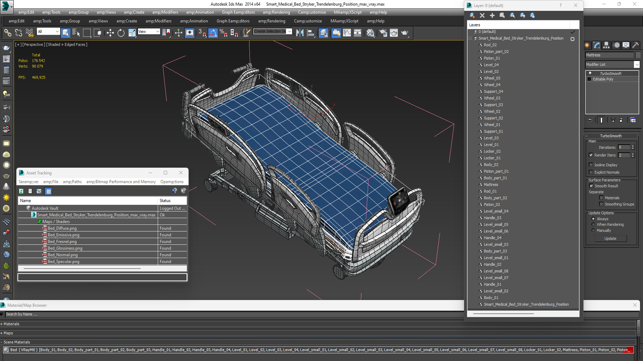Enable Separate by Materials checkbox

click(601, 198)
